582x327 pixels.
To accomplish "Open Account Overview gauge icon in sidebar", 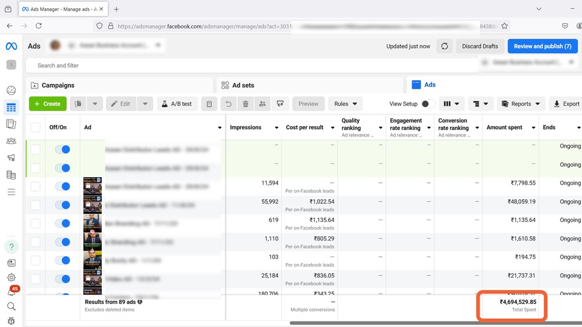I will coord(11,90).
